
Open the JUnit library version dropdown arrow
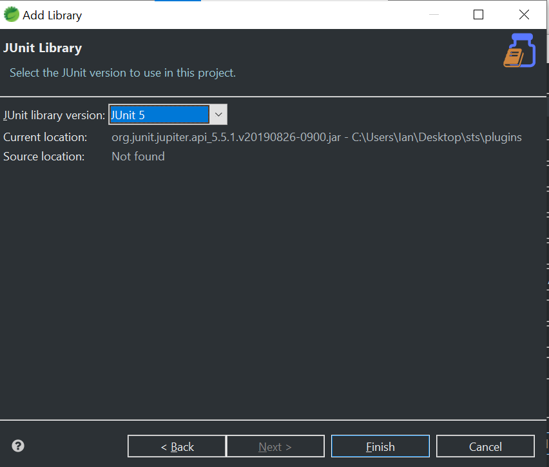pos(218,115)
